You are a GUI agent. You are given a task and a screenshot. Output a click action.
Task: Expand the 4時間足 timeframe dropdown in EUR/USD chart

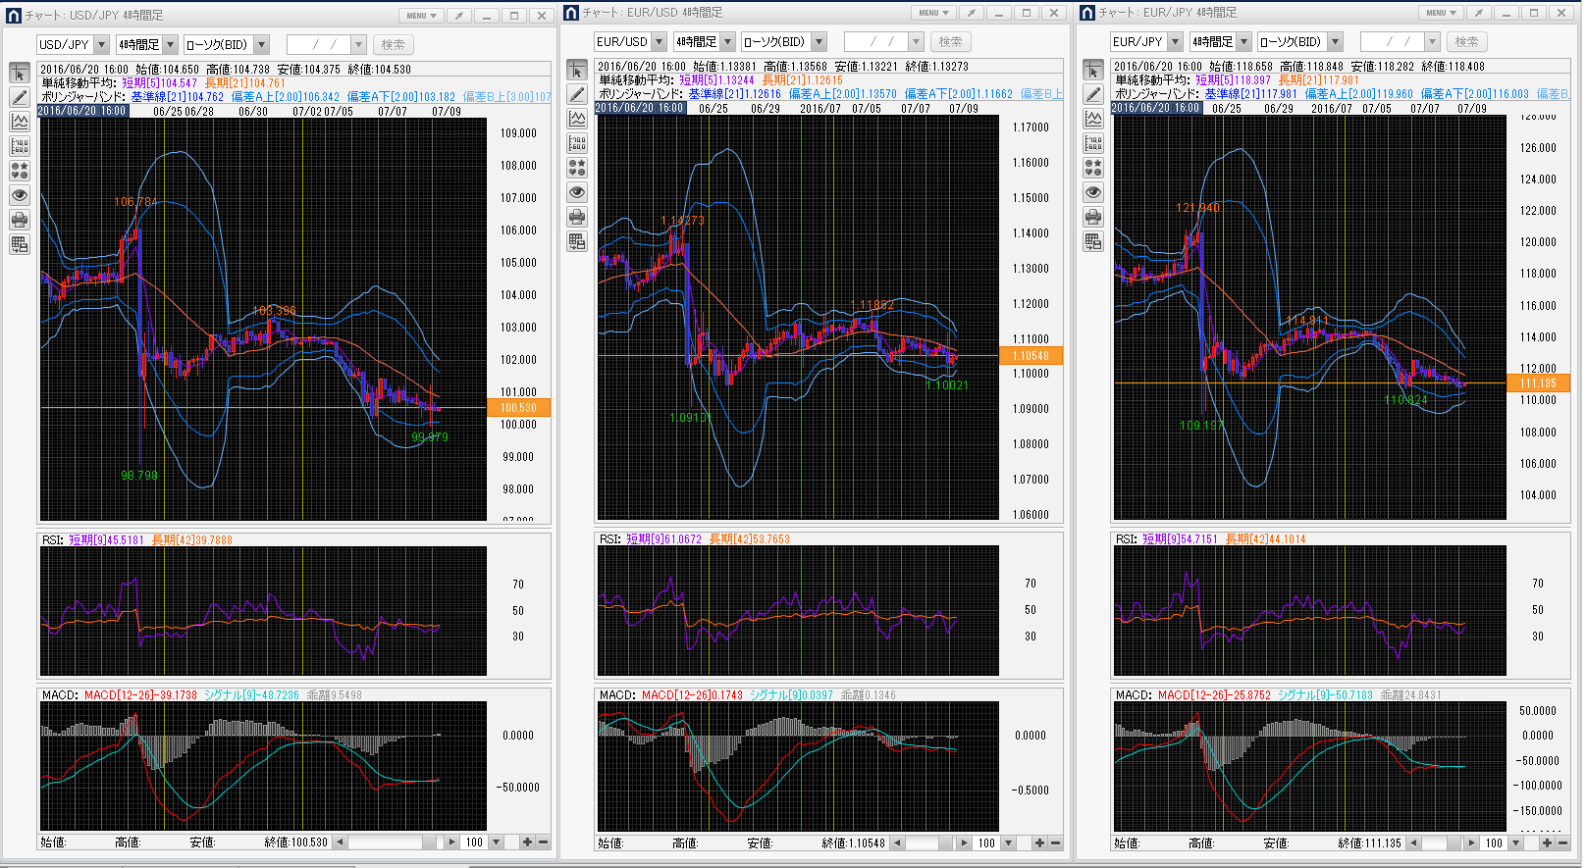(x=727, y=42)
